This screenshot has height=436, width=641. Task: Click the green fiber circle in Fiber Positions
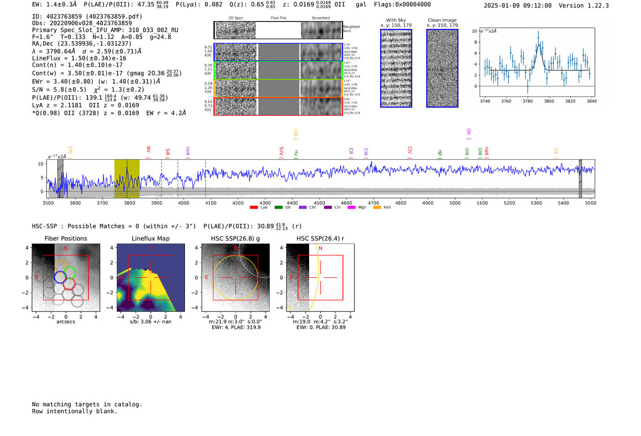tap(70, 273)
